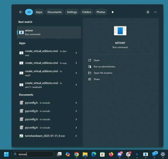Choose Run as administrator for winver
168x159 pixels.
pos(104,67)
